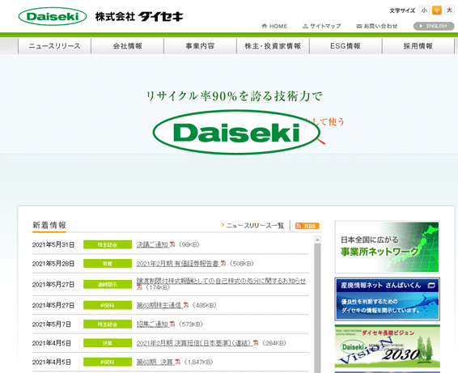Click PDF icon beside 決議ご通知

pos(172,244)
